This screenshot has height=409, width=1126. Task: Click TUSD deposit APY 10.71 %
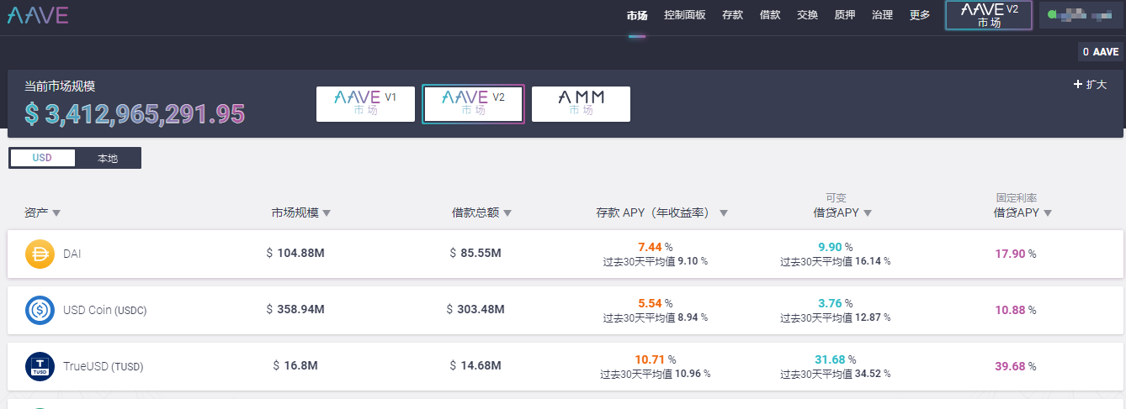pos(655,359)
